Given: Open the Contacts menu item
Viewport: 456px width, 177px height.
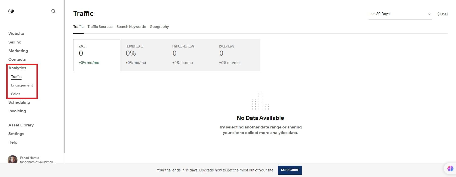Looking at the screenshot, I should click(x=17, y=59).
